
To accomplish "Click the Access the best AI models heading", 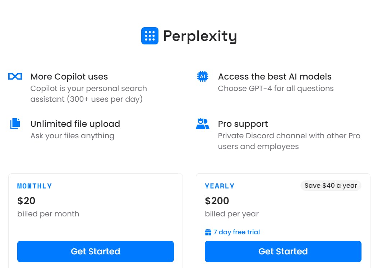I will pos(275,76).
